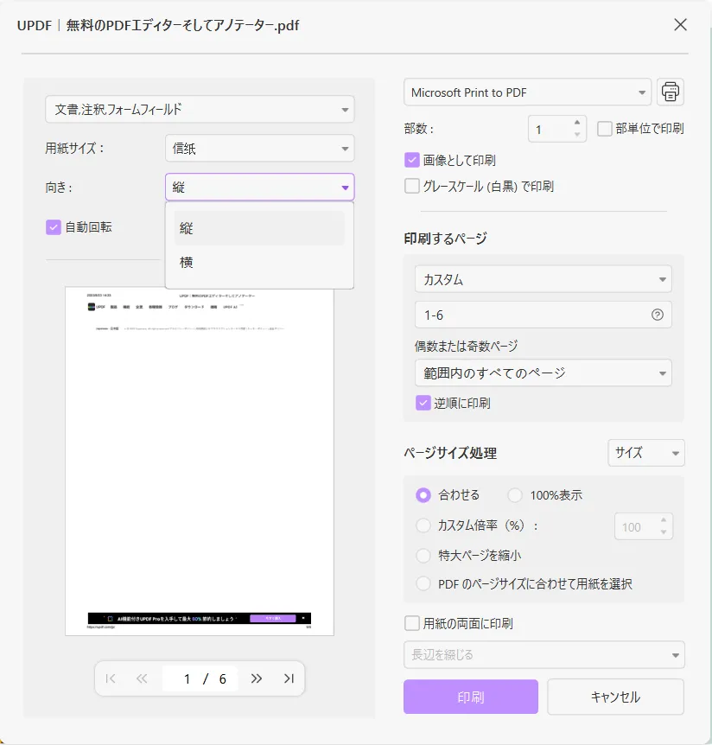
Task: Go to next preview page
Action: coord(257,678)
